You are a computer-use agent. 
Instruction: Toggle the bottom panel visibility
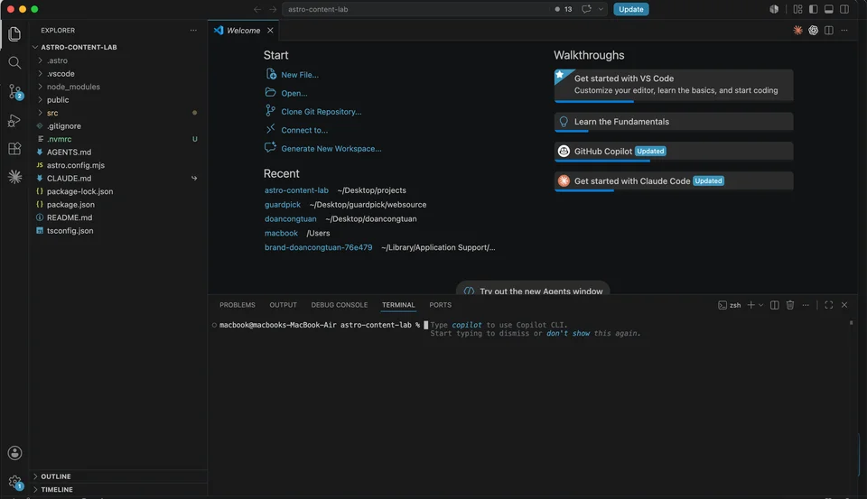pyautogui.click(x=829, y=9)
